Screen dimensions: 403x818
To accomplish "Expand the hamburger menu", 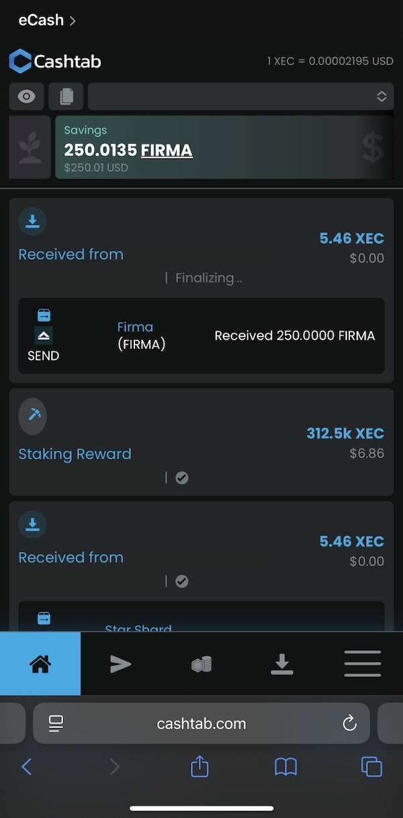I will (363, 664).
